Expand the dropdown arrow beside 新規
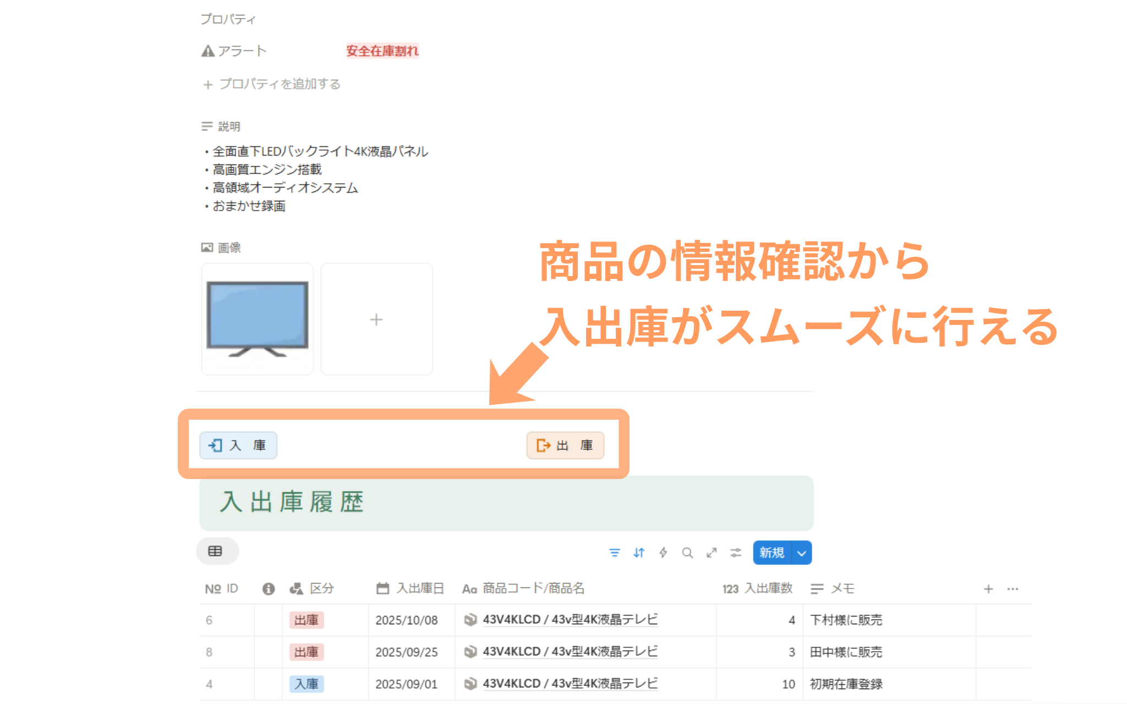 tap(802, 553)
